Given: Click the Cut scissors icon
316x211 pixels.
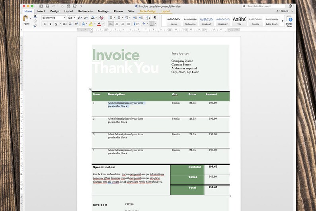Looking at the screenshot, I should pyautogui.click(x=35, y=16).
